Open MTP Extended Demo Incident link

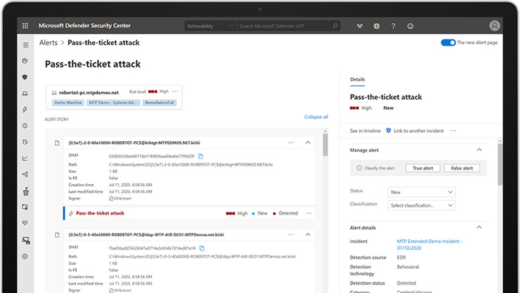click(429, 245)
